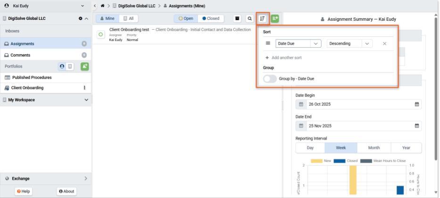This screenshot has height=198, width=440.
Task: Select Month reporting interval
Action: [x=374, y=148]
